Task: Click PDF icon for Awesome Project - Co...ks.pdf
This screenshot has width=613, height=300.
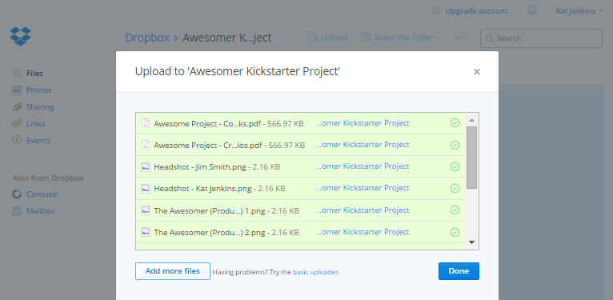Action: coord(146,123)
